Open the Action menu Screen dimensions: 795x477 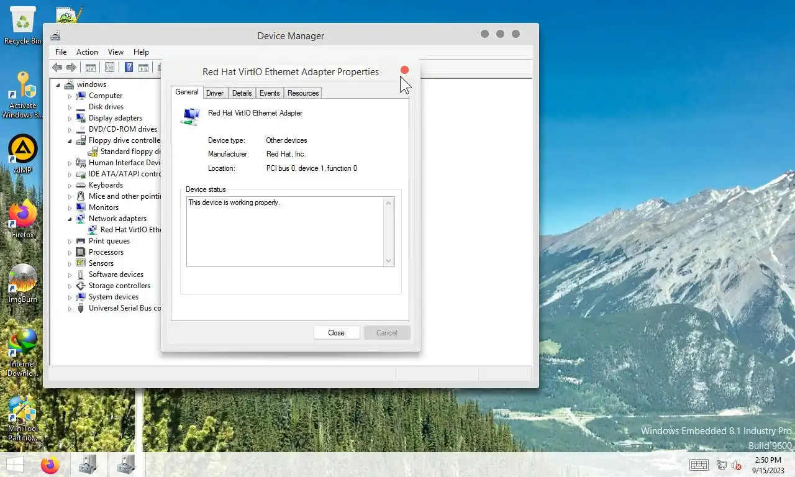[87, 52]
